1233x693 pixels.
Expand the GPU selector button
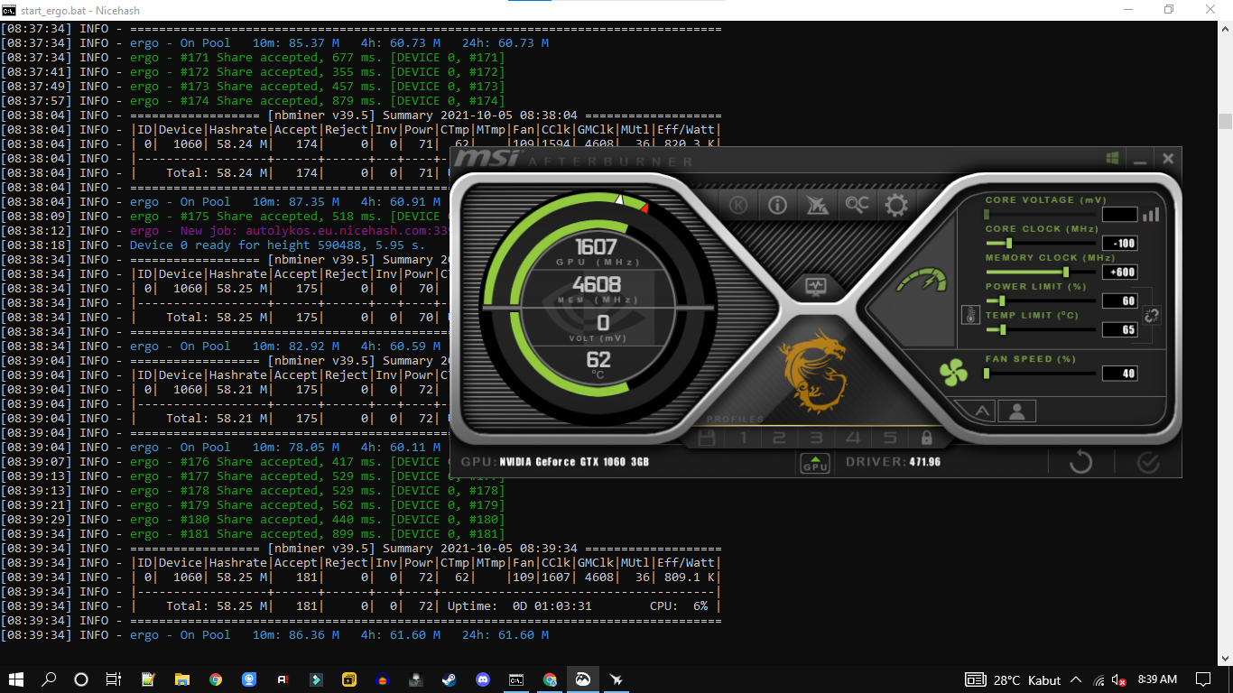coord(815,464)
